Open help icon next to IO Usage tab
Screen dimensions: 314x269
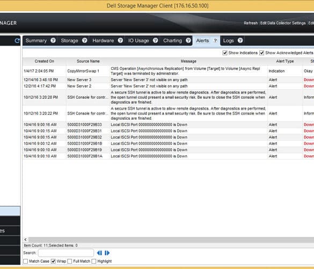click(156, 40)
